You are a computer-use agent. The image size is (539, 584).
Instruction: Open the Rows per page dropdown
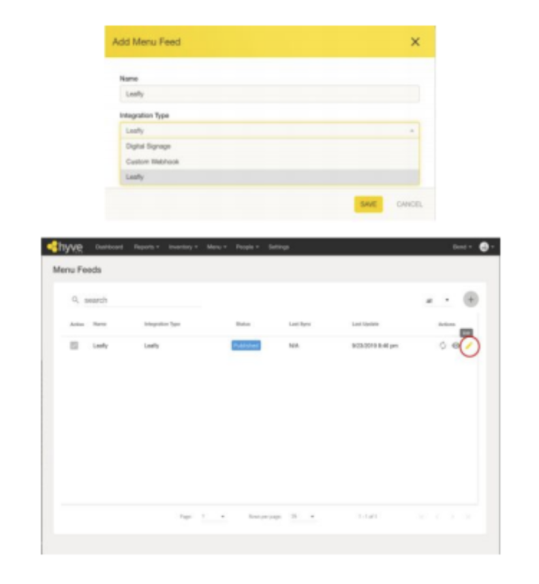point(302,517)
